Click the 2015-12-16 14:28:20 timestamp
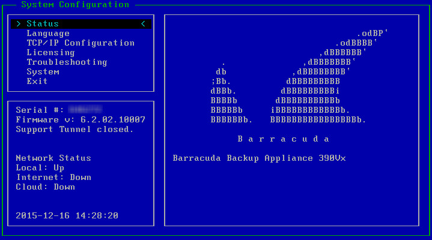 [x=67, y=215]
